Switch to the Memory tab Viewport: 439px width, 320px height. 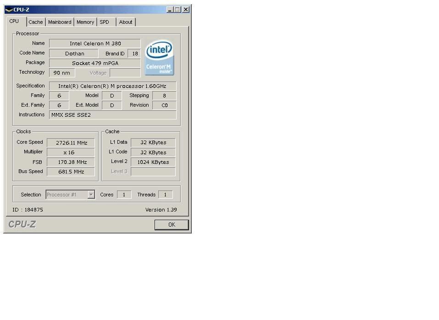coord(85,22)
